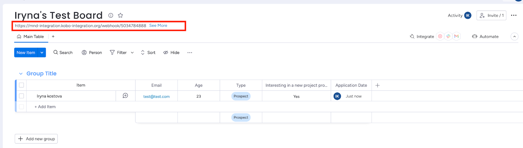Screen dimensions: 523x148
Task: Open the board info icon
Action: [111, 15]
